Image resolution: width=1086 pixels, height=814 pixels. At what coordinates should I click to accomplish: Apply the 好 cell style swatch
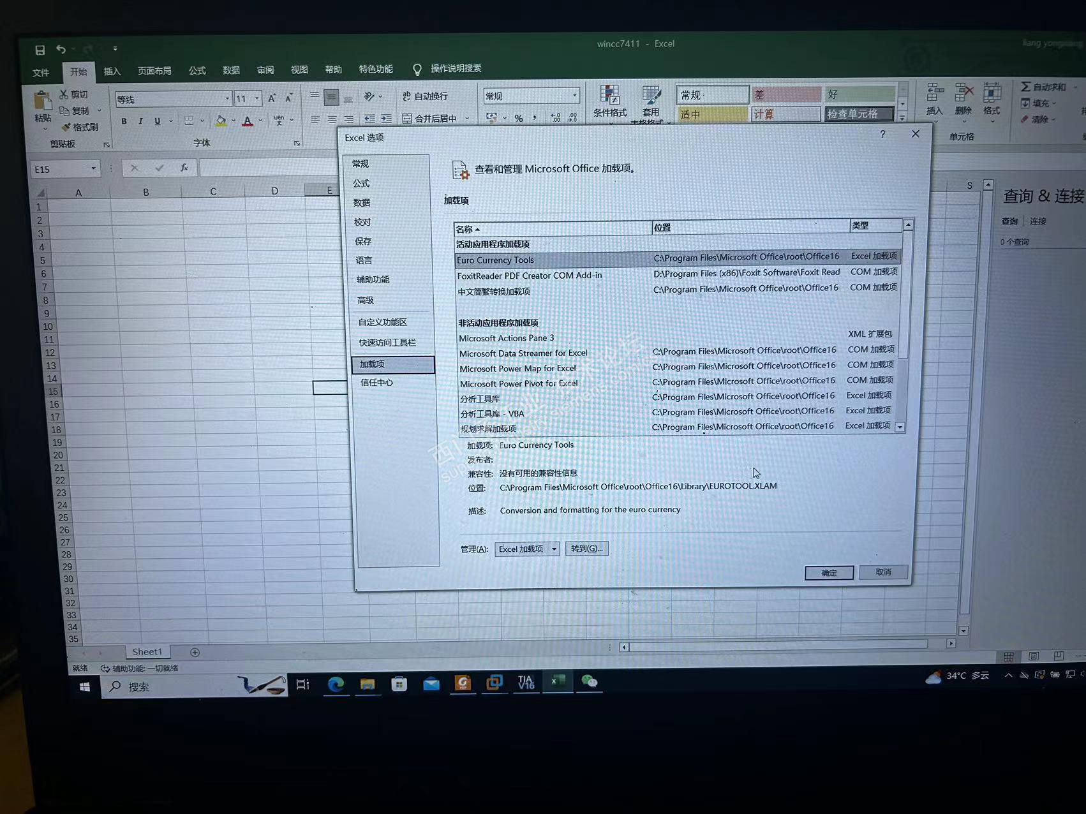(x=859, y=94)
